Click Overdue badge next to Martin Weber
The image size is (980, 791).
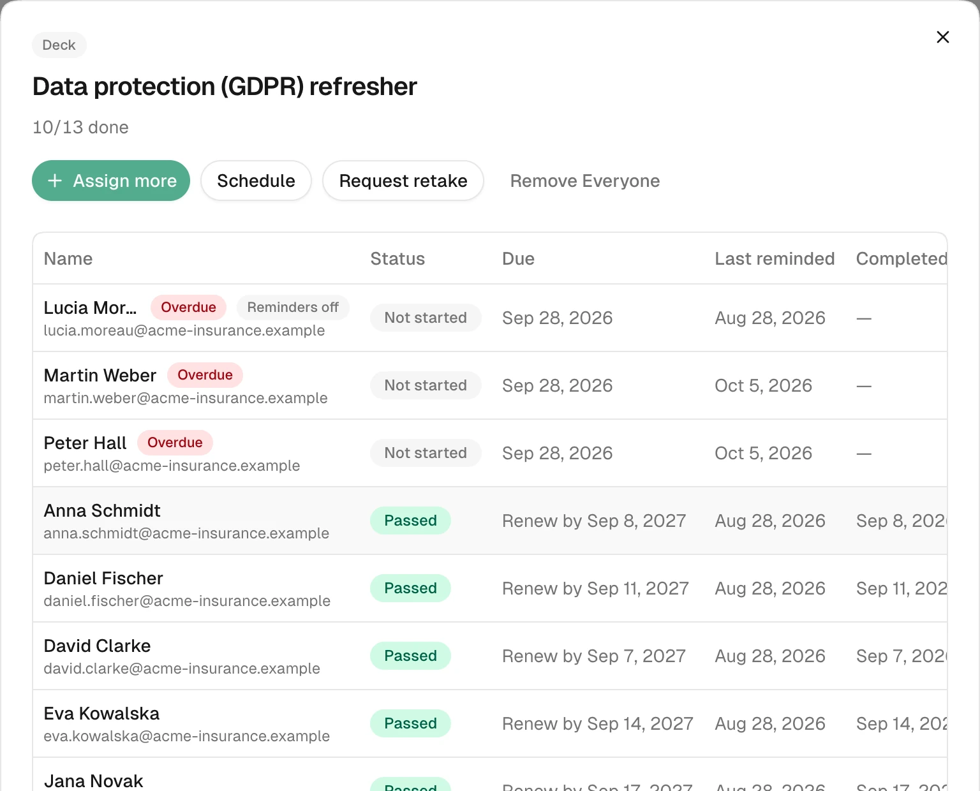205,375
